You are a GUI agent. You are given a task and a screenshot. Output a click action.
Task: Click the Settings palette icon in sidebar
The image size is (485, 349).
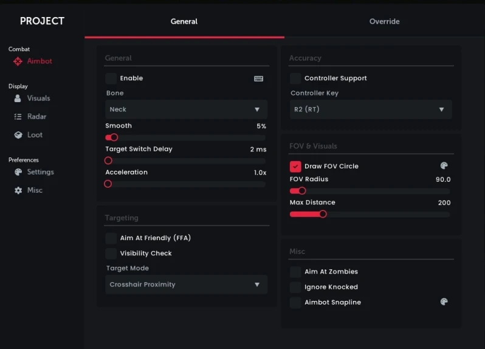[18, 172]
